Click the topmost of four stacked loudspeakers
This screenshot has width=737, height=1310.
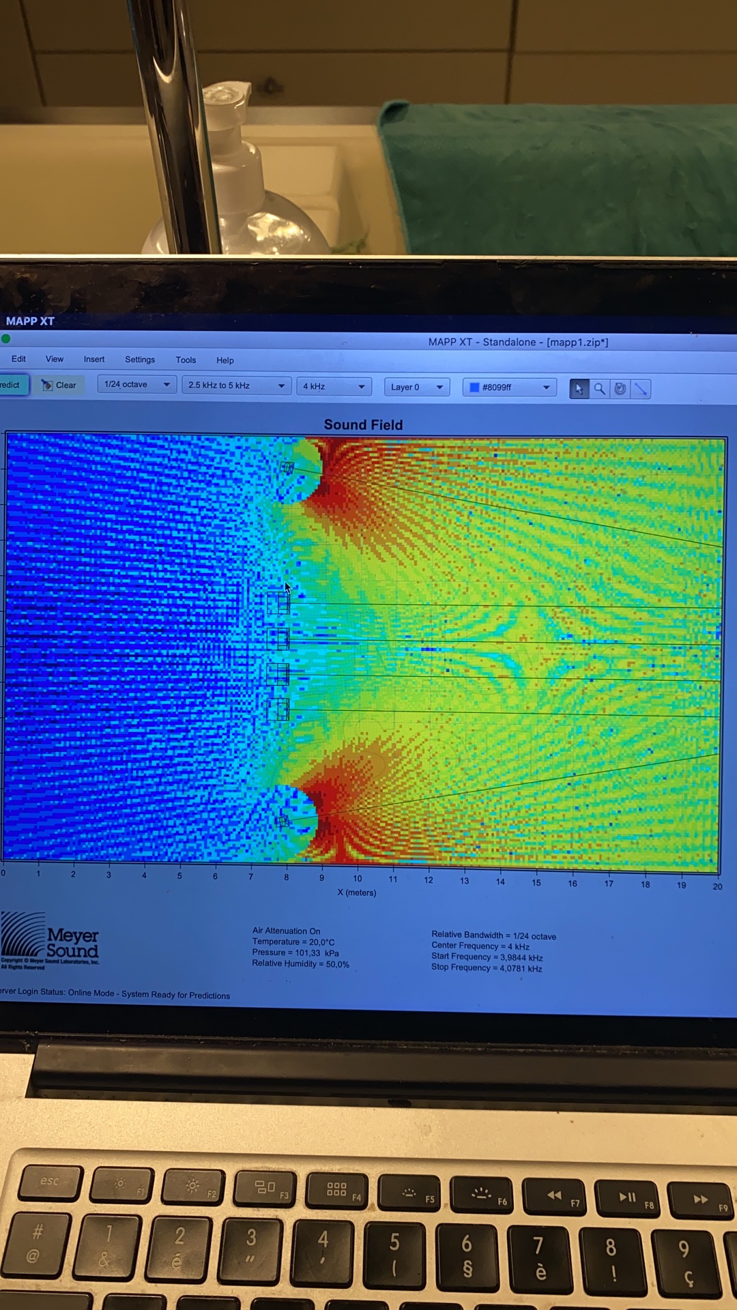(278, 603)
